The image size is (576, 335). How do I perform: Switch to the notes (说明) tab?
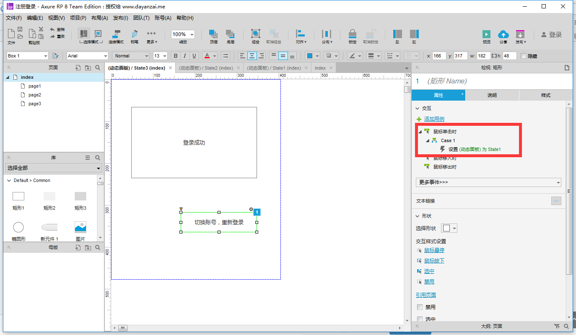(492, 95)
